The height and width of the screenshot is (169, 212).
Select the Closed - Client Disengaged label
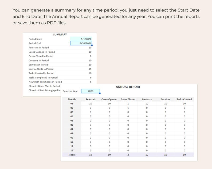pos(45,90)
